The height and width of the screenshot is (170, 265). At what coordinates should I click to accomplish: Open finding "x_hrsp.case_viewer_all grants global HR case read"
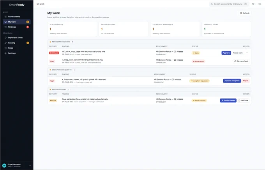(x=84, y=79)
